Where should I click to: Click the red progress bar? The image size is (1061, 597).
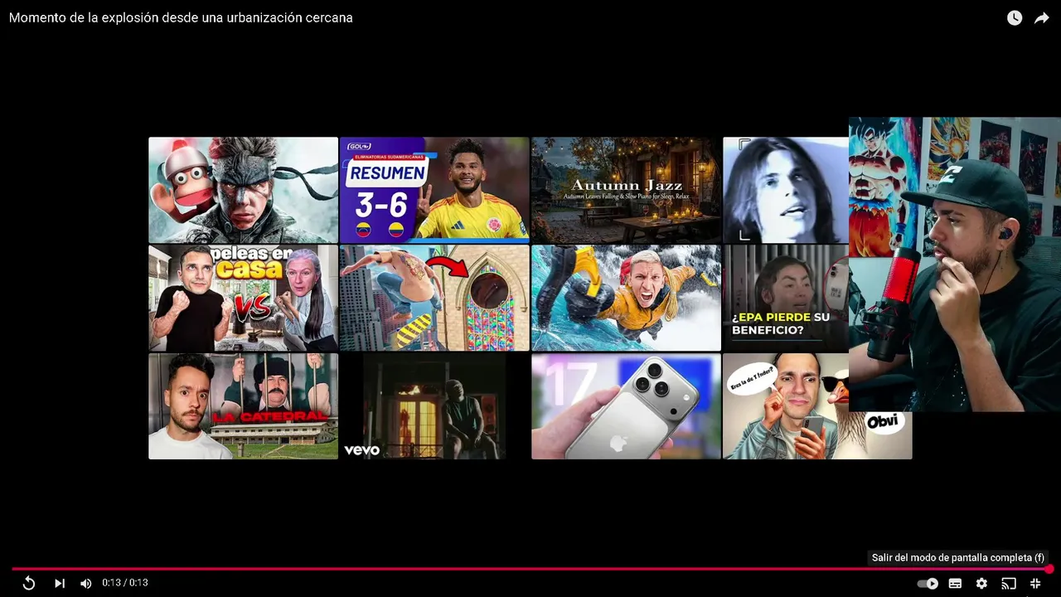click(530, 569)
